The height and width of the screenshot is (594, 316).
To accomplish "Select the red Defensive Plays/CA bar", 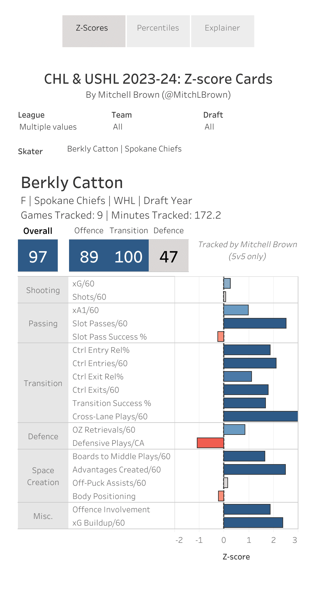I will coord(210,443).
